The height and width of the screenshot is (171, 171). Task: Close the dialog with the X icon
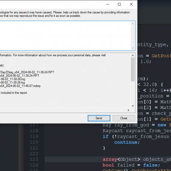click(131, 4)
